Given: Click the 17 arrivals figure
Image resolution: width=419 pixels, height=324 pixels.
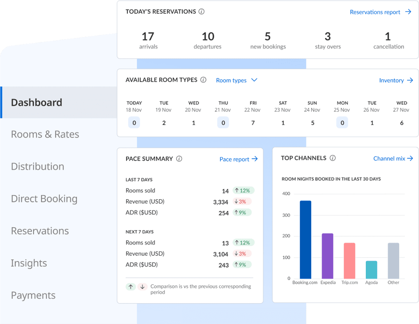Looking at the screenshot, I should click(148, 37).
